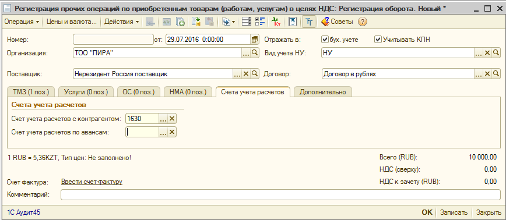
Task: Open Советы tips button
Action: tap(337, 22)
